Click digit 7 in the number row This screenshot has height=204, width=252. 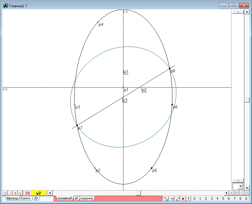(x=234, y=199)
